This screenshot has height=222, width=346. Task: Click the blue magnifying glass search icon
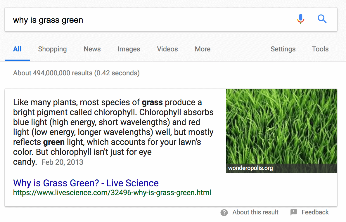(x=322, y=19)
